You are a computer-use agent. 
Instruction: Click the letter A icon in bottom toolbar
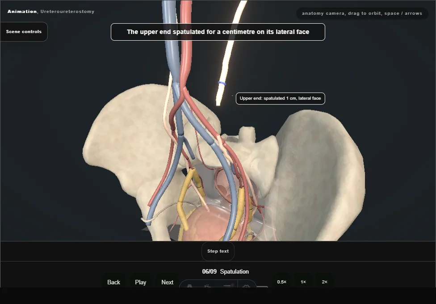pyautogui.click(x=189, y=286)
